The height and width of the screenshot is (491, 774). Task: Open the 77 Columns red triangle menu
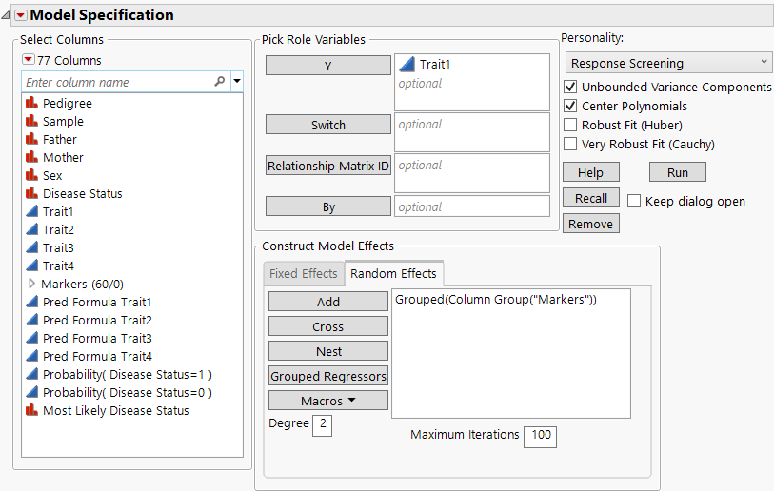tap(28, 60)
